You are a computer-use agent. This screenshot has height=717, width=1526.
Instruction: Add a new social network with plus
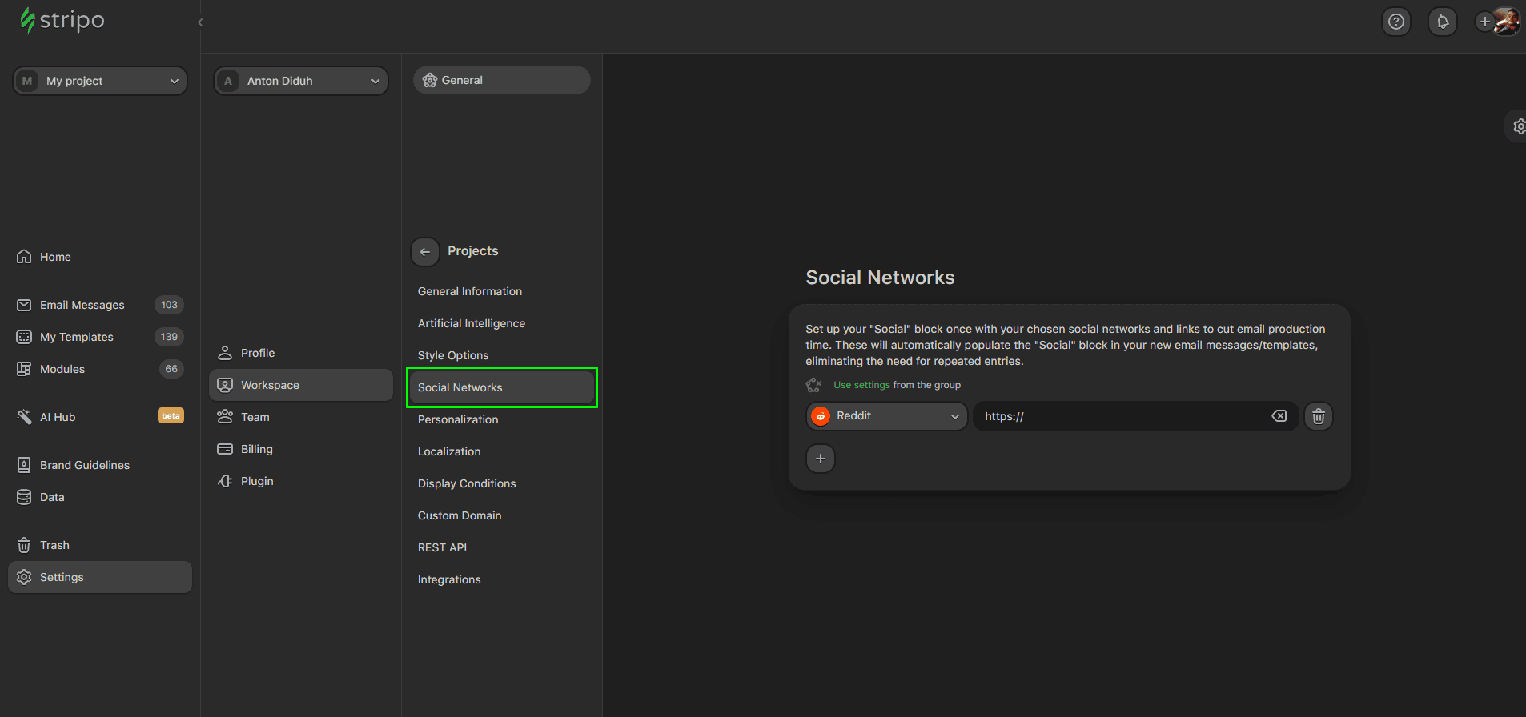tap(820, 459)
